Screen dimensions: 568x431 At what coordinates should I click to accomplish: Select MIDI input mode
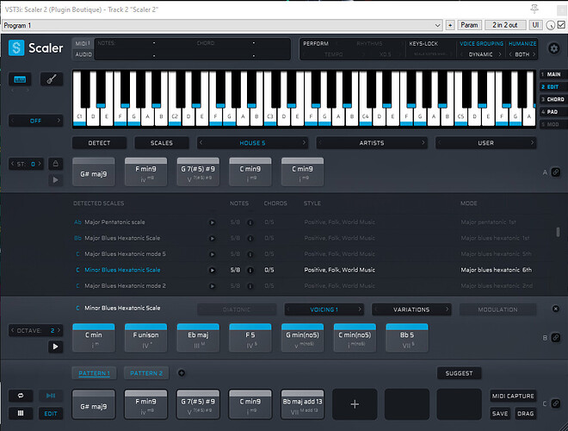click(83, 44)
